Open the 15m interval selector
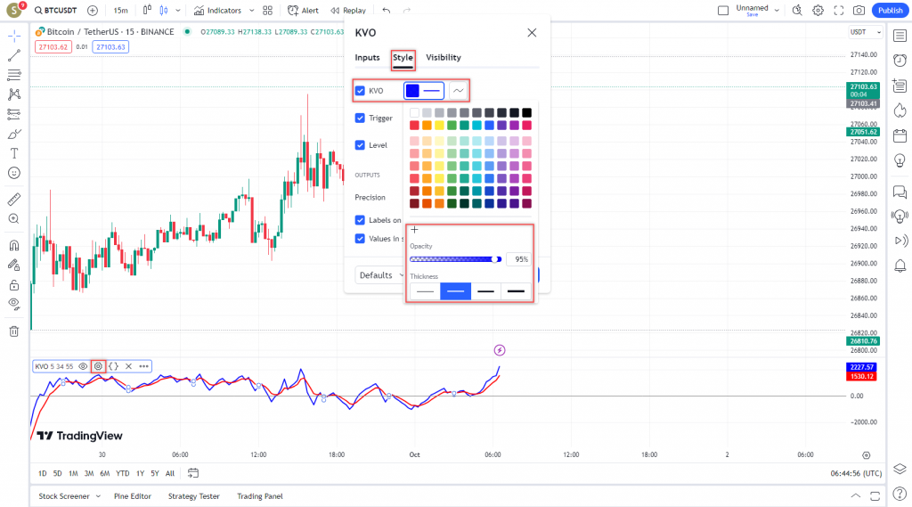The width and height of the screenshot is (912, 507). pyautogui.click(x=120, y=11)
